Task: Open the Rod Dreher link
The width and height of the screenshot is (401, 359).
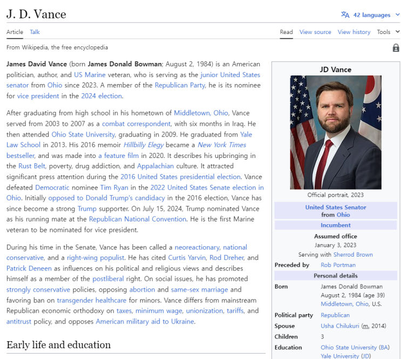Action: [x=227, y=257]
